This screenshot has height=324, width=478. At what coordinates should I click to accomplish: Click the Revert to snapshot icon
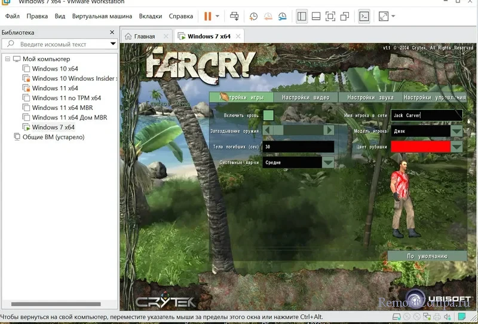point(268,17)
